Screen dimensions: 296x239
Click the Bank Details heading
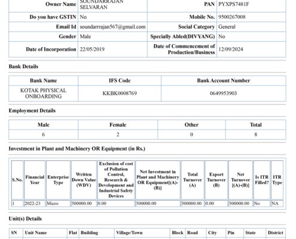[23, 66]
